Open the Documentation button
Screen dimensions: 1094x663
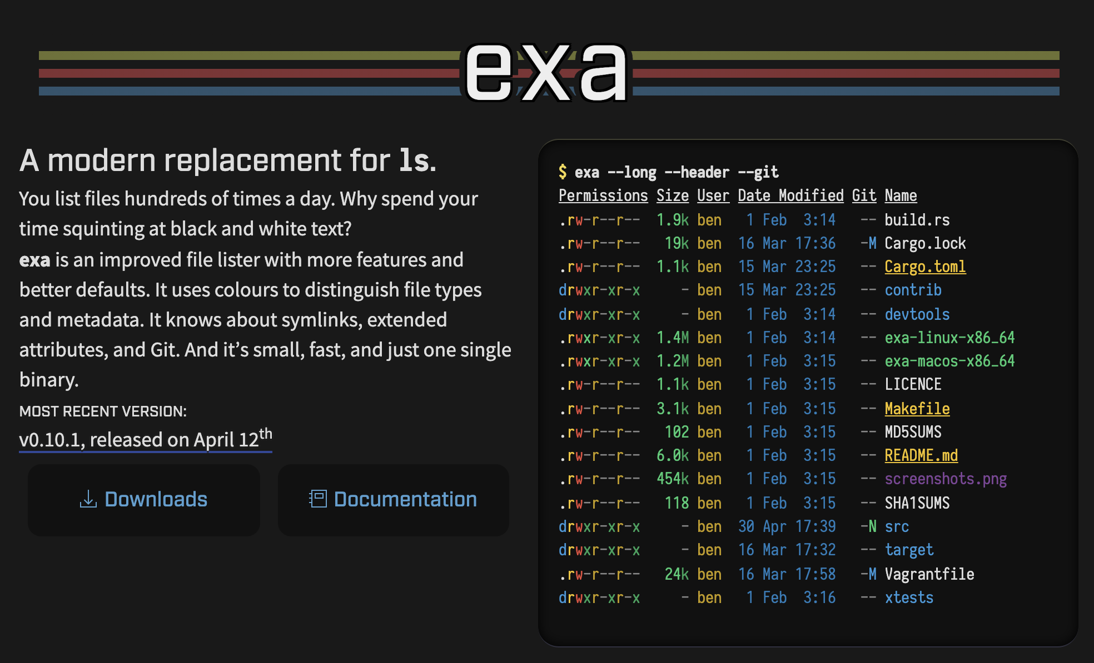(394, 500)
